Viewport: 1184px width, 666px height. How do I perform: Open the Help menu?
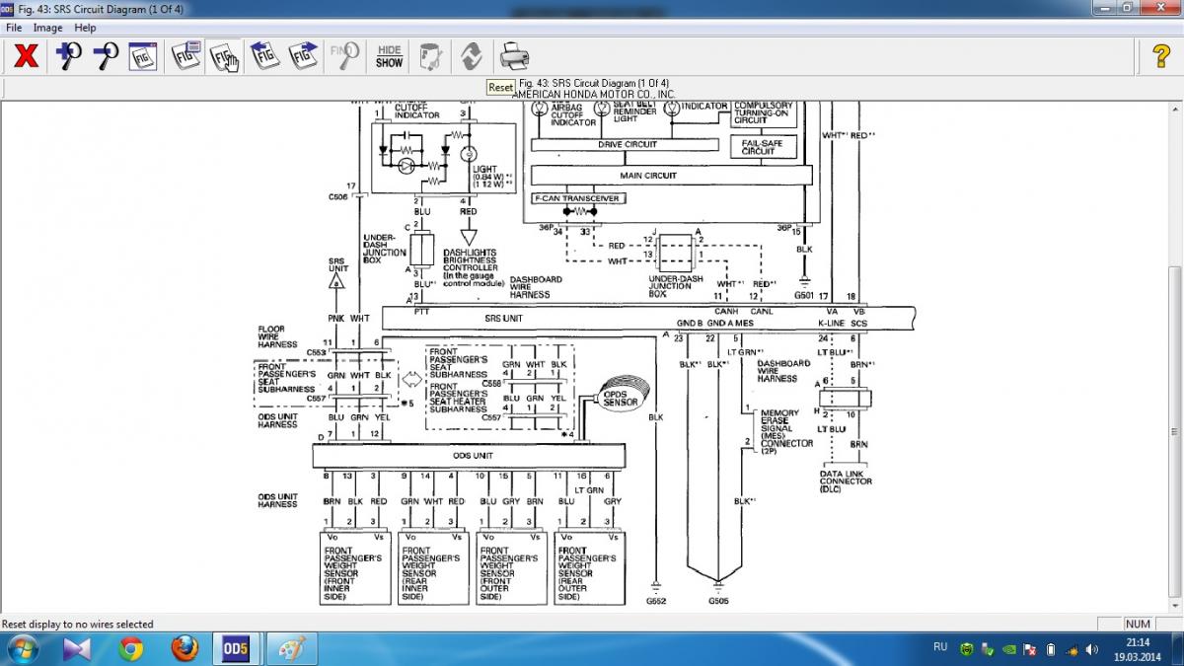[x=86, y=28]
